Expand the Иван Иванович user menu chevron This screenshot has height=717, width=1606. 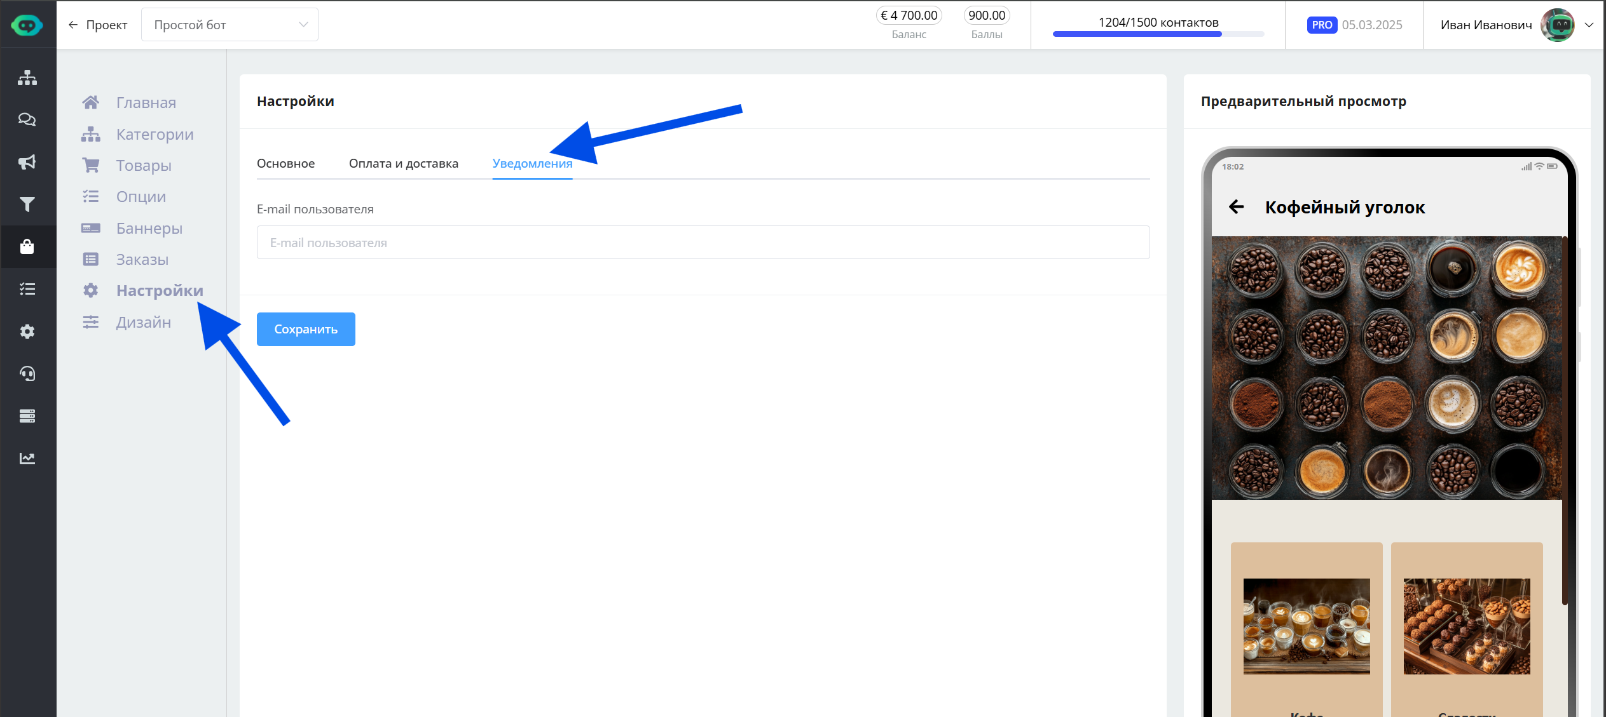coord(1589,25)
